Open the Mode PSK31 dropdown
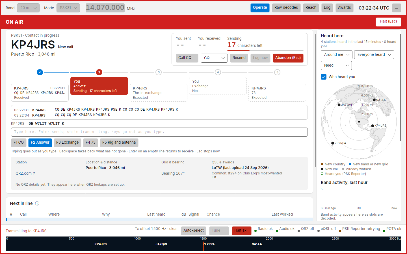 click(x=68, y=8)
